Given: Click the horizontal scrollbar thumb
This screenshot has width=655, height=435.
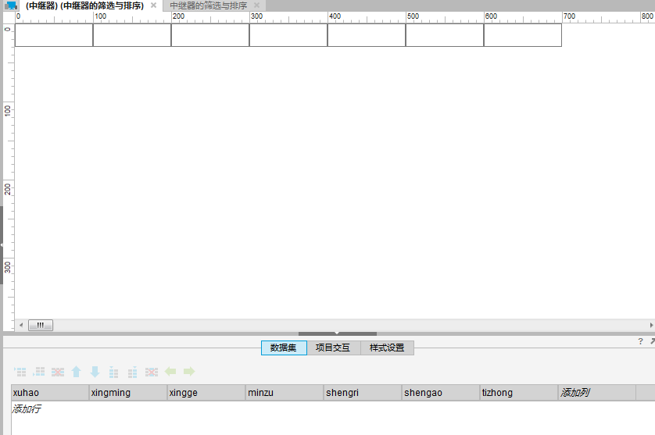Looking at the screenshot, I should click(41, 325).
